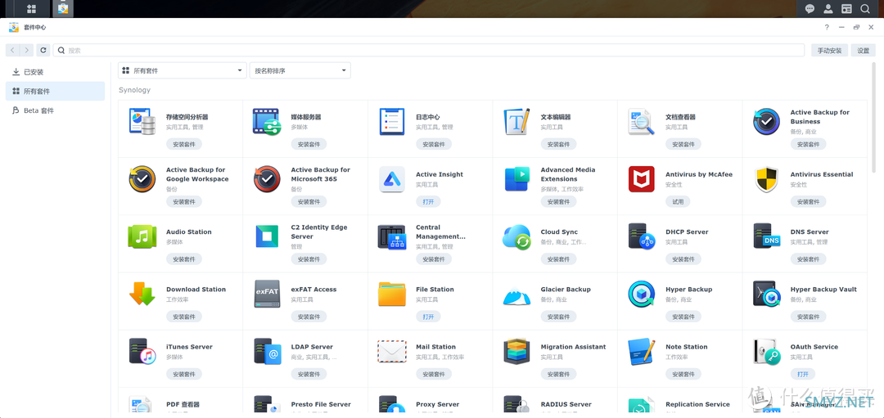
Task: Open File Station via its 打开 button
Action: (428, 317)
